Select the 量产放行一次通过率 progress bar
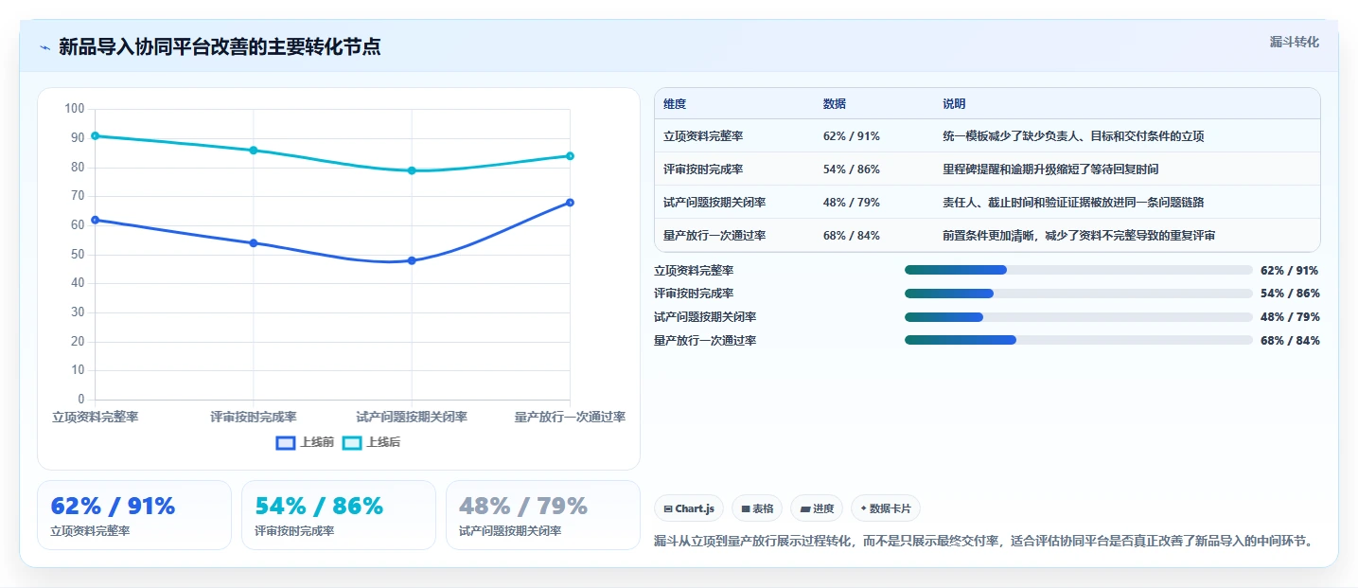The image size is (1358, 588). [1079, 340]
